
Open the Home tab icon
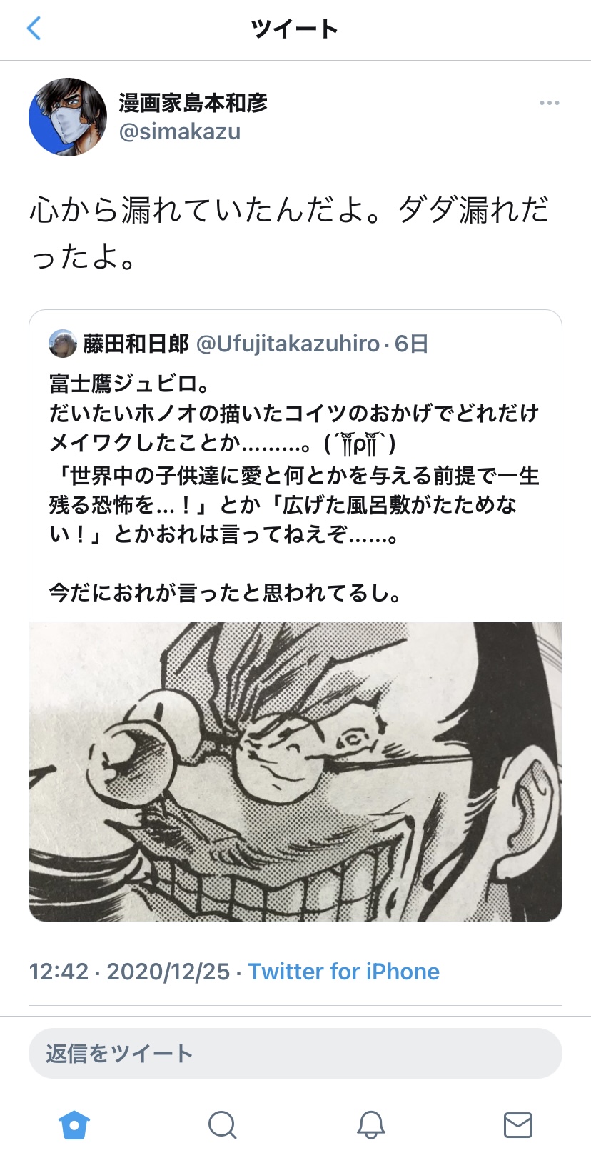coord(74,1124)
